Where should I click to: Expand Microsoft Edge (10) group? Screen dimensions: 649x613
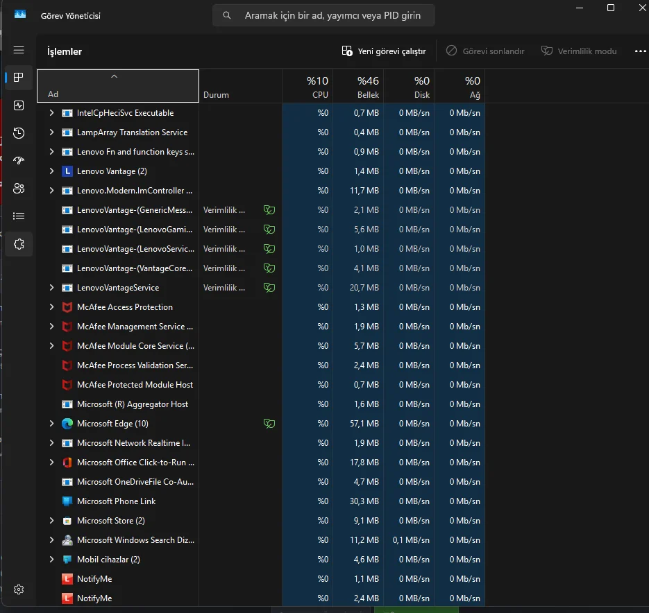[51, 424]
